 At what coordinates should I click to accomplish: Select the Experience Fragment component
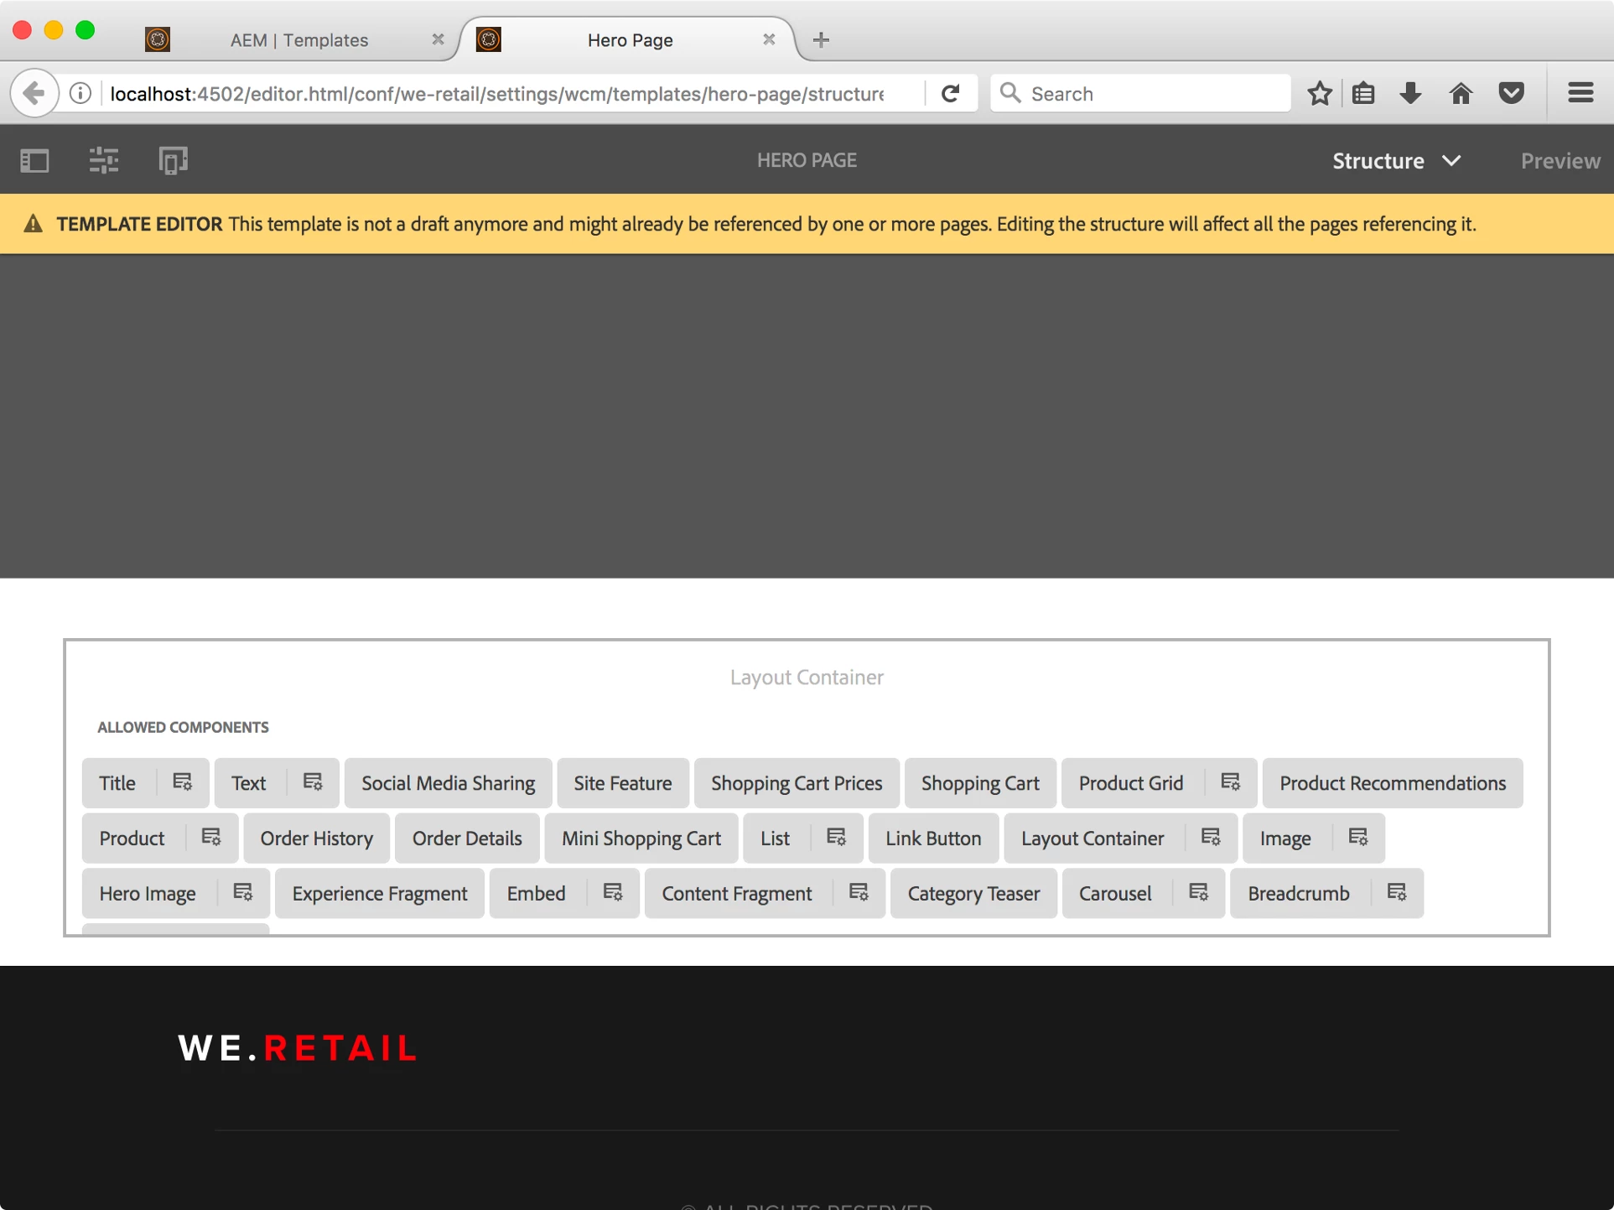379,893
